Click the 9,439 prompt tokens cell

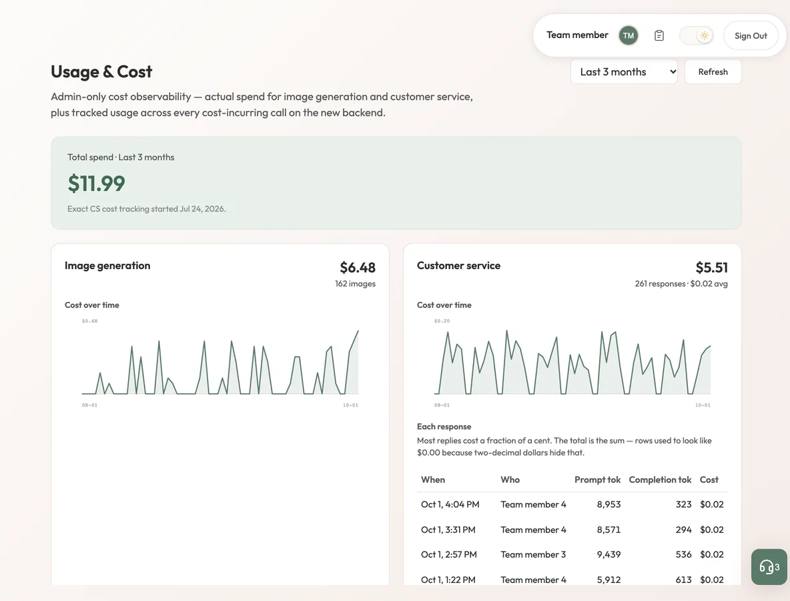click(609, 554)
